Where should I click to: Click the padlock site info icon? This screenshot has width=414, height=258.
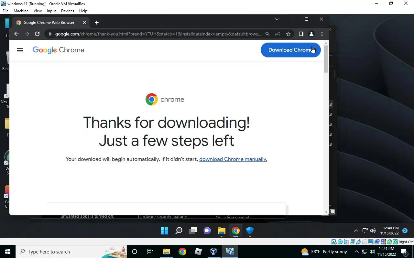pyautogui.click(x=50, y=34)
